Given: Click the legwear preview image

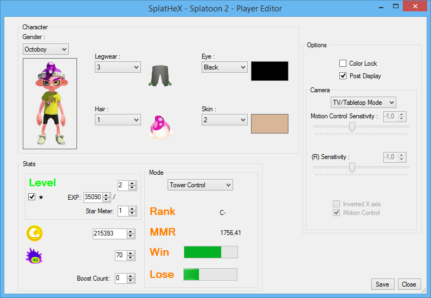Looking at the screenshot, I should (160, 75).
